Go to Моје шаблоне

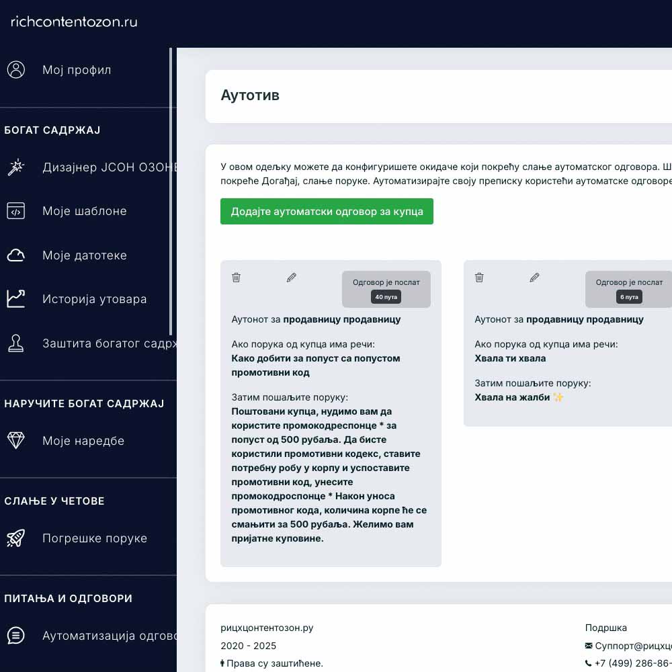(86, 211)
